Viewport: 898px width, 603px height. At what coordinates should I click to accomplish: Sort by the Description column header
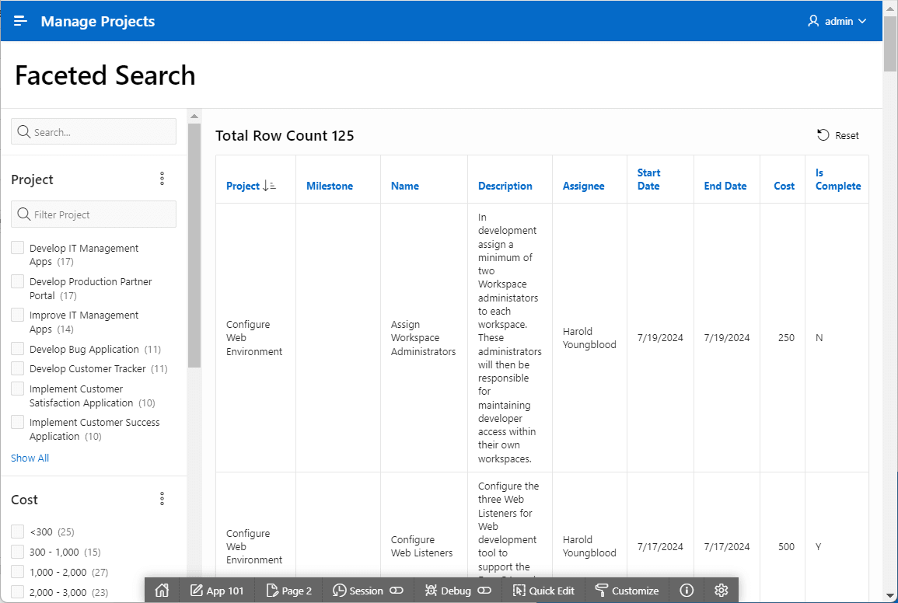505,186
